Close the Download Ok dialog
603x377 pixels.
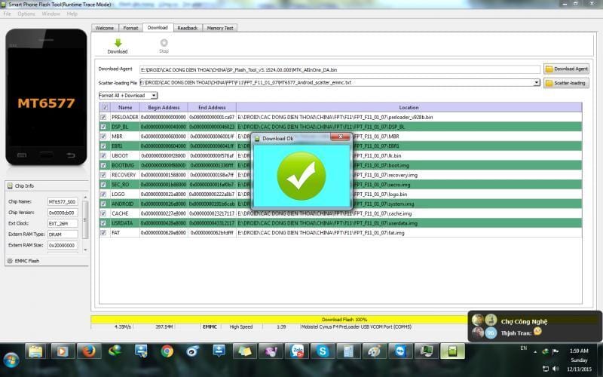pos(340,137)
